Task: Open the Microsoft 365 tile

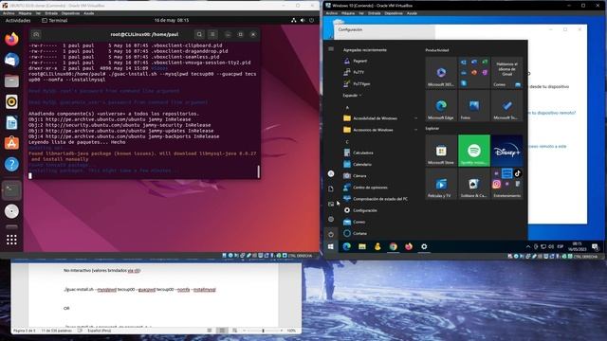Action: tap(441, 73)
